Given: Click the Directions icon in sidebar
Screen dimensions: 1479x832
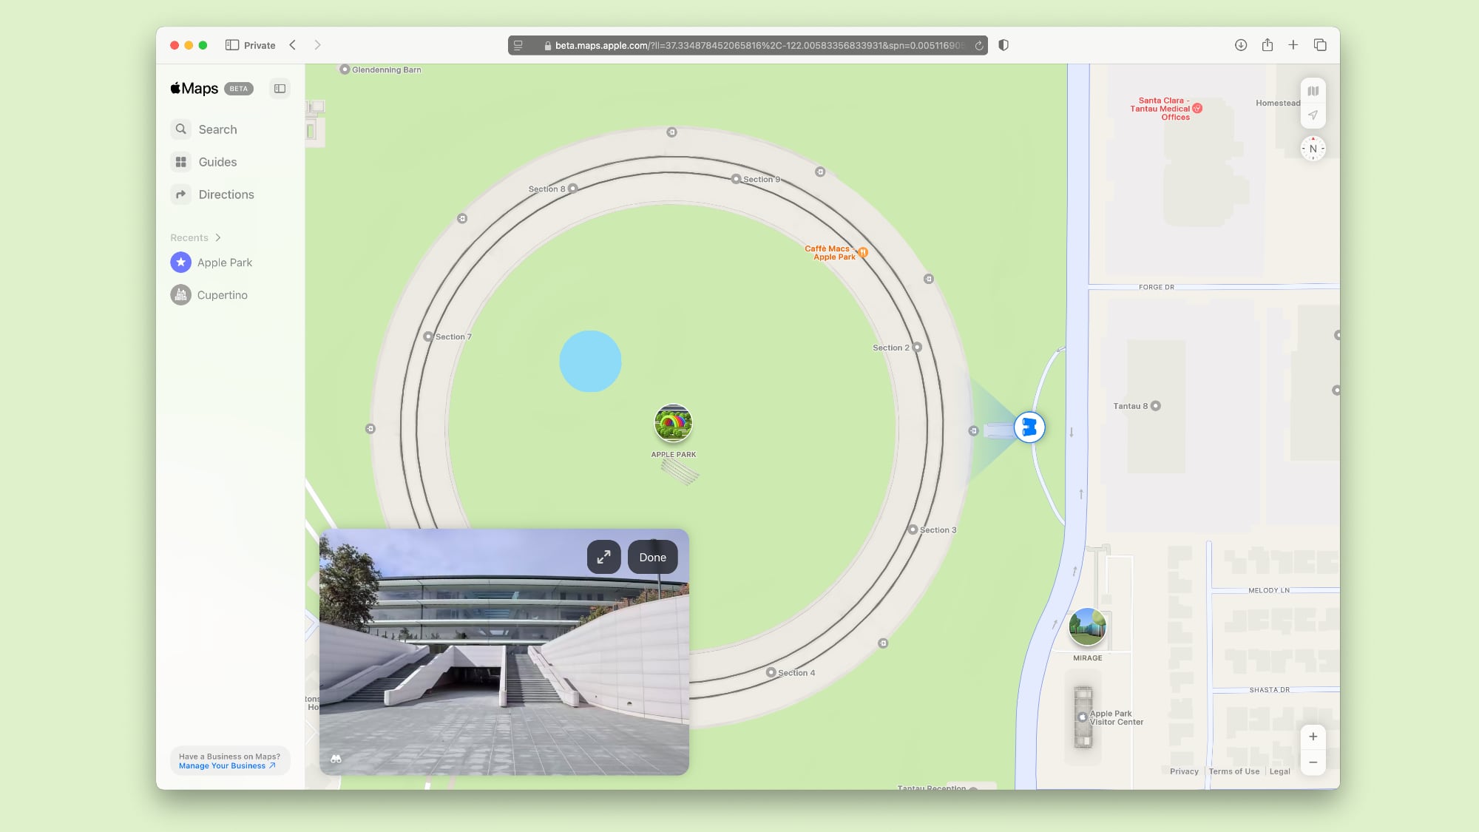Looking at the screenshot, I should pos(181,194).
